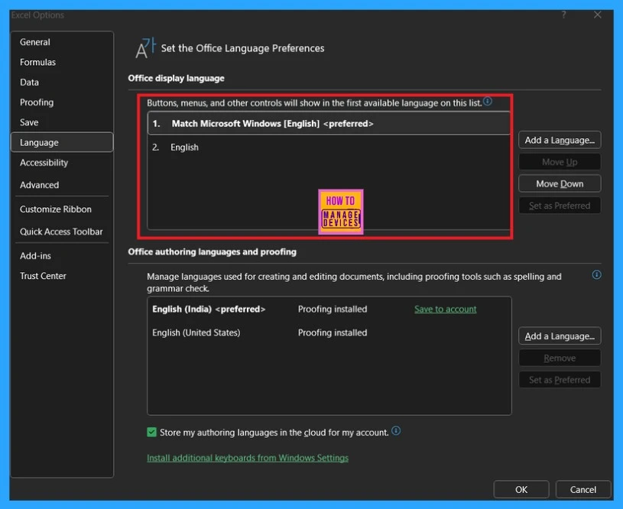Open Trust Center settings
Image resolution: width=623 pixels, height=509 pixels.
coord(43,276)
